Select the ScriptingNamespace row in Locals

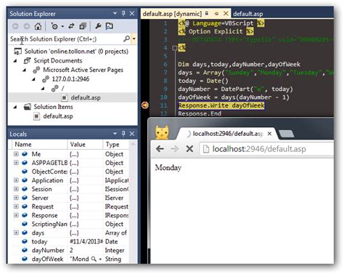pos(70,224)
